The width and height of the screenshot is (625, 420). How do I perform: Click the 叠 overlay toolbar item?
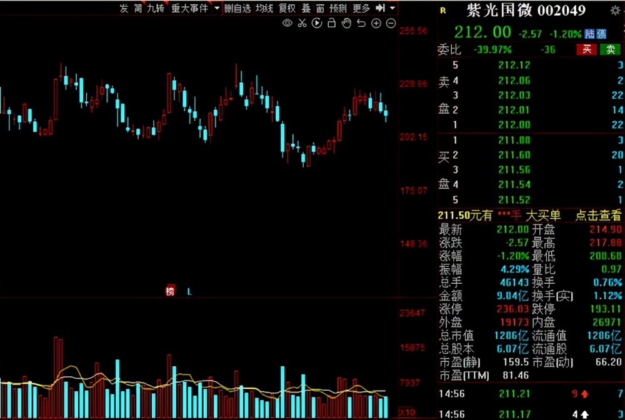[306, 8]
